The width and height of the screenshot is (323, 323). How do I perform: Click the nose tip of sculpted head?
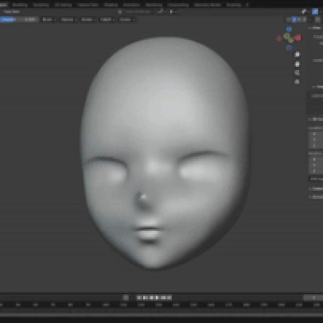(144, 197)
